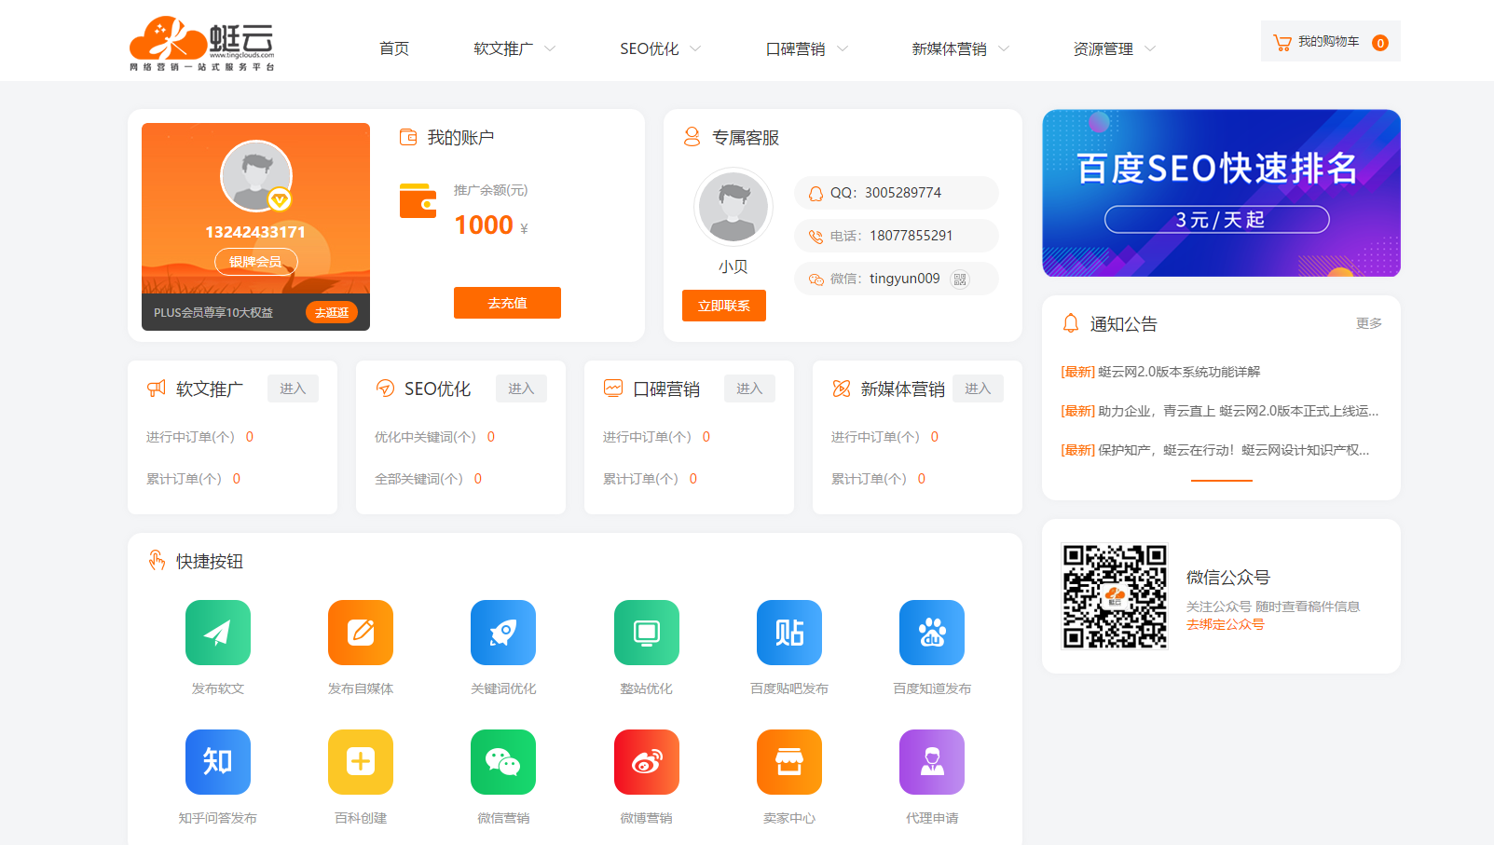
Task: Open the 软文推广 navigation item
Action: [503, 48]
